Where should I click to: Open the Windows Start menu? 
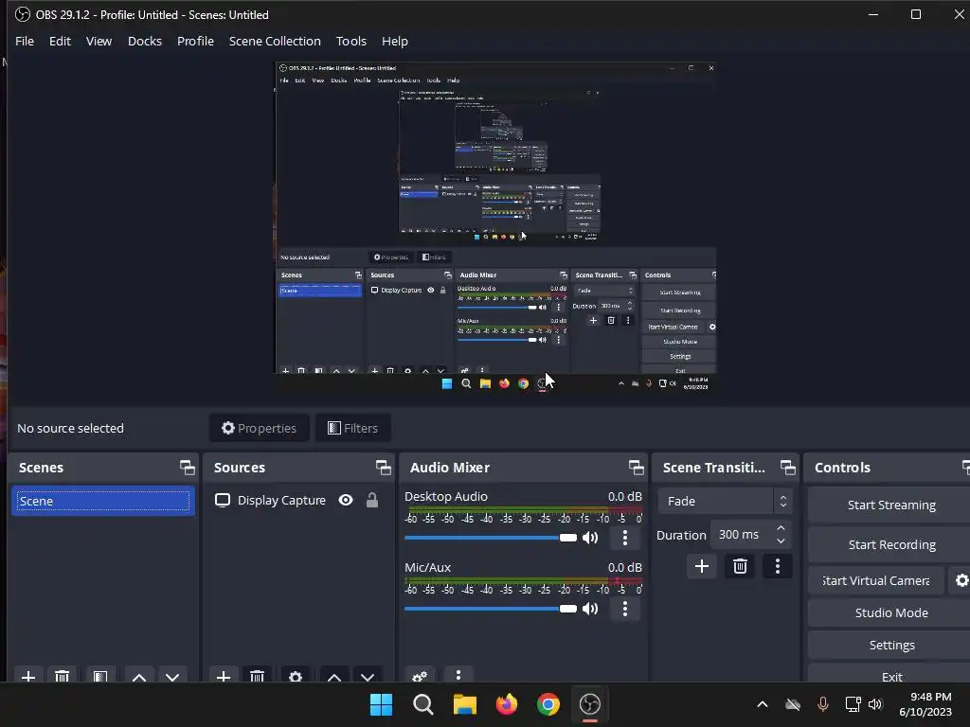click(381, 704)
